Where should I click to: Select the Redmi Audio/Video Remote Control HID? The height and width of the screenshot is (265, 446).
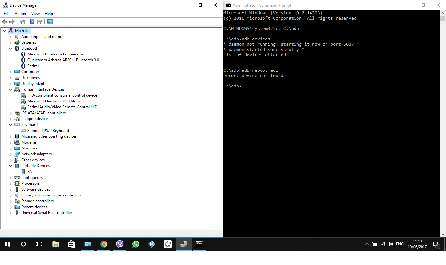click(62, 107)
